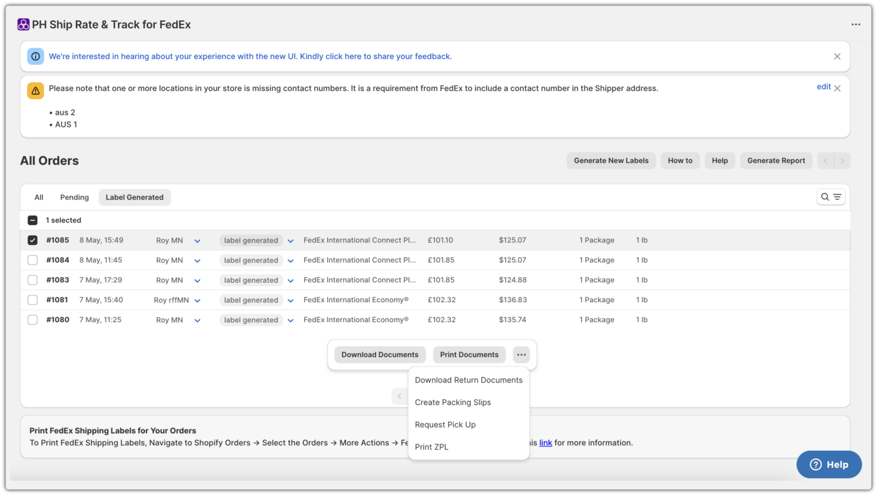Viewport: 878px width, 494px height.
Task: Open the floating blue Help chat button
Action: click(x=829, y=465)
